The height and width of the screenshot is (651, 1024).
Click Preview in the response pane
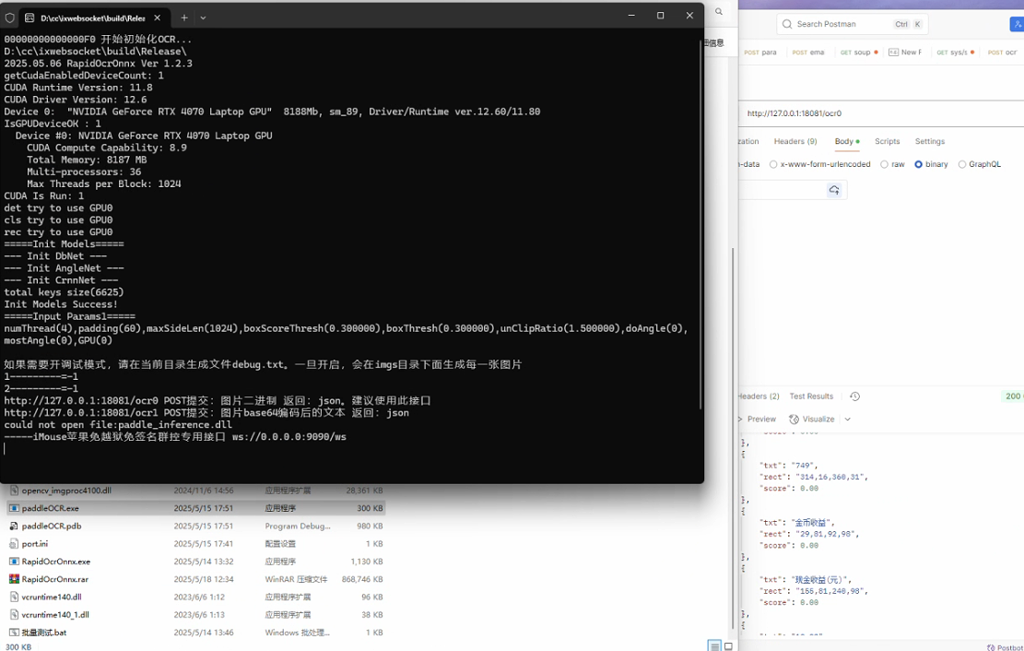760,419
